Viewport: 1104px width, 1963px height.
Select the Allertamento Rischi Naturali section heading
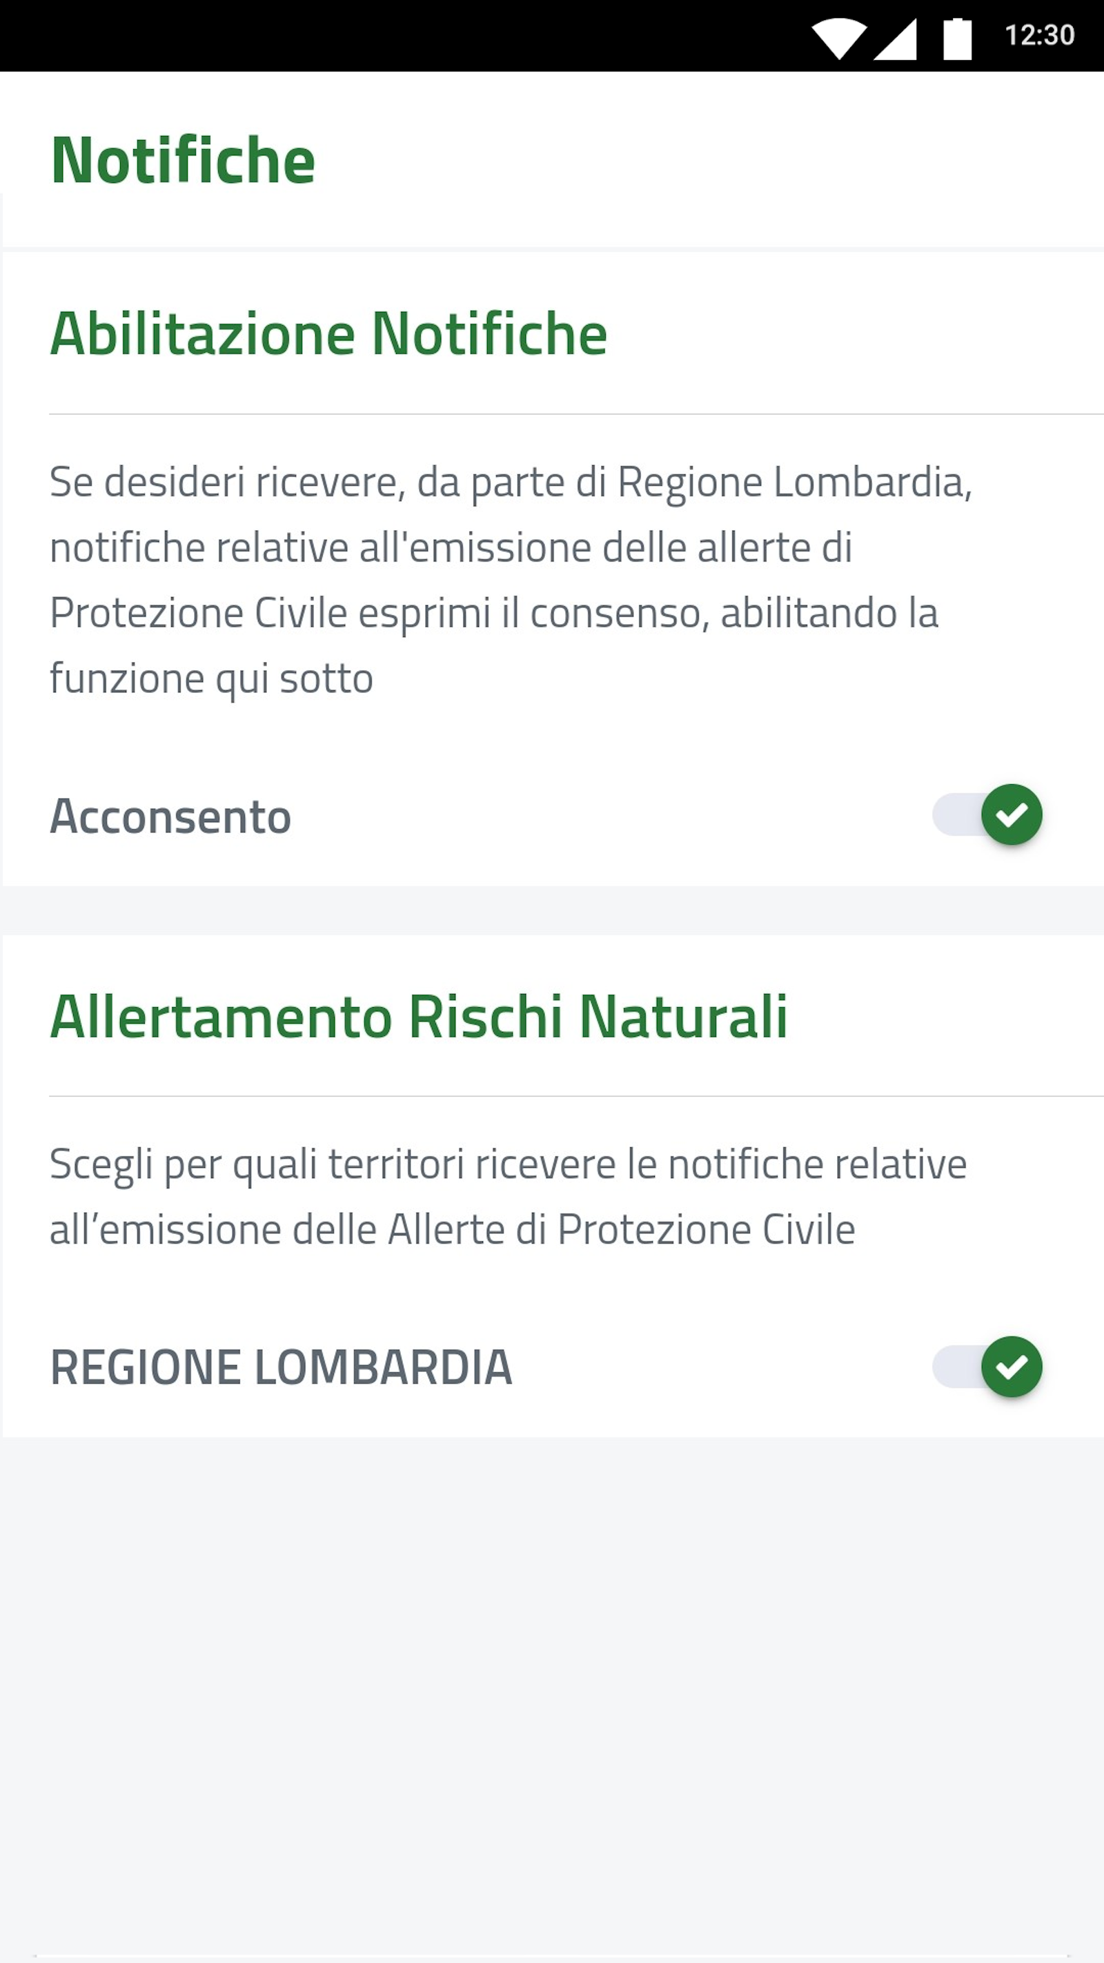[418, 1017]
